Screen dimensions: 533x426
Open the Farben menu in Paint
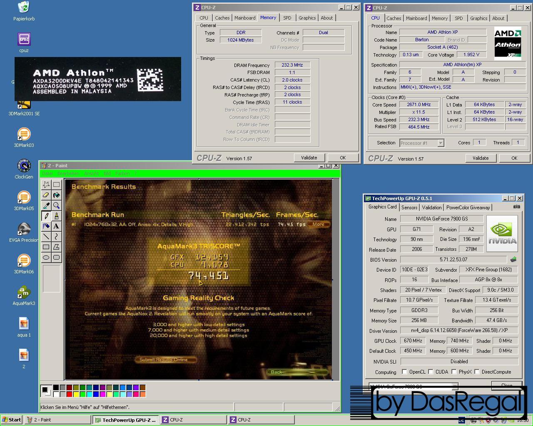(122, 173)
